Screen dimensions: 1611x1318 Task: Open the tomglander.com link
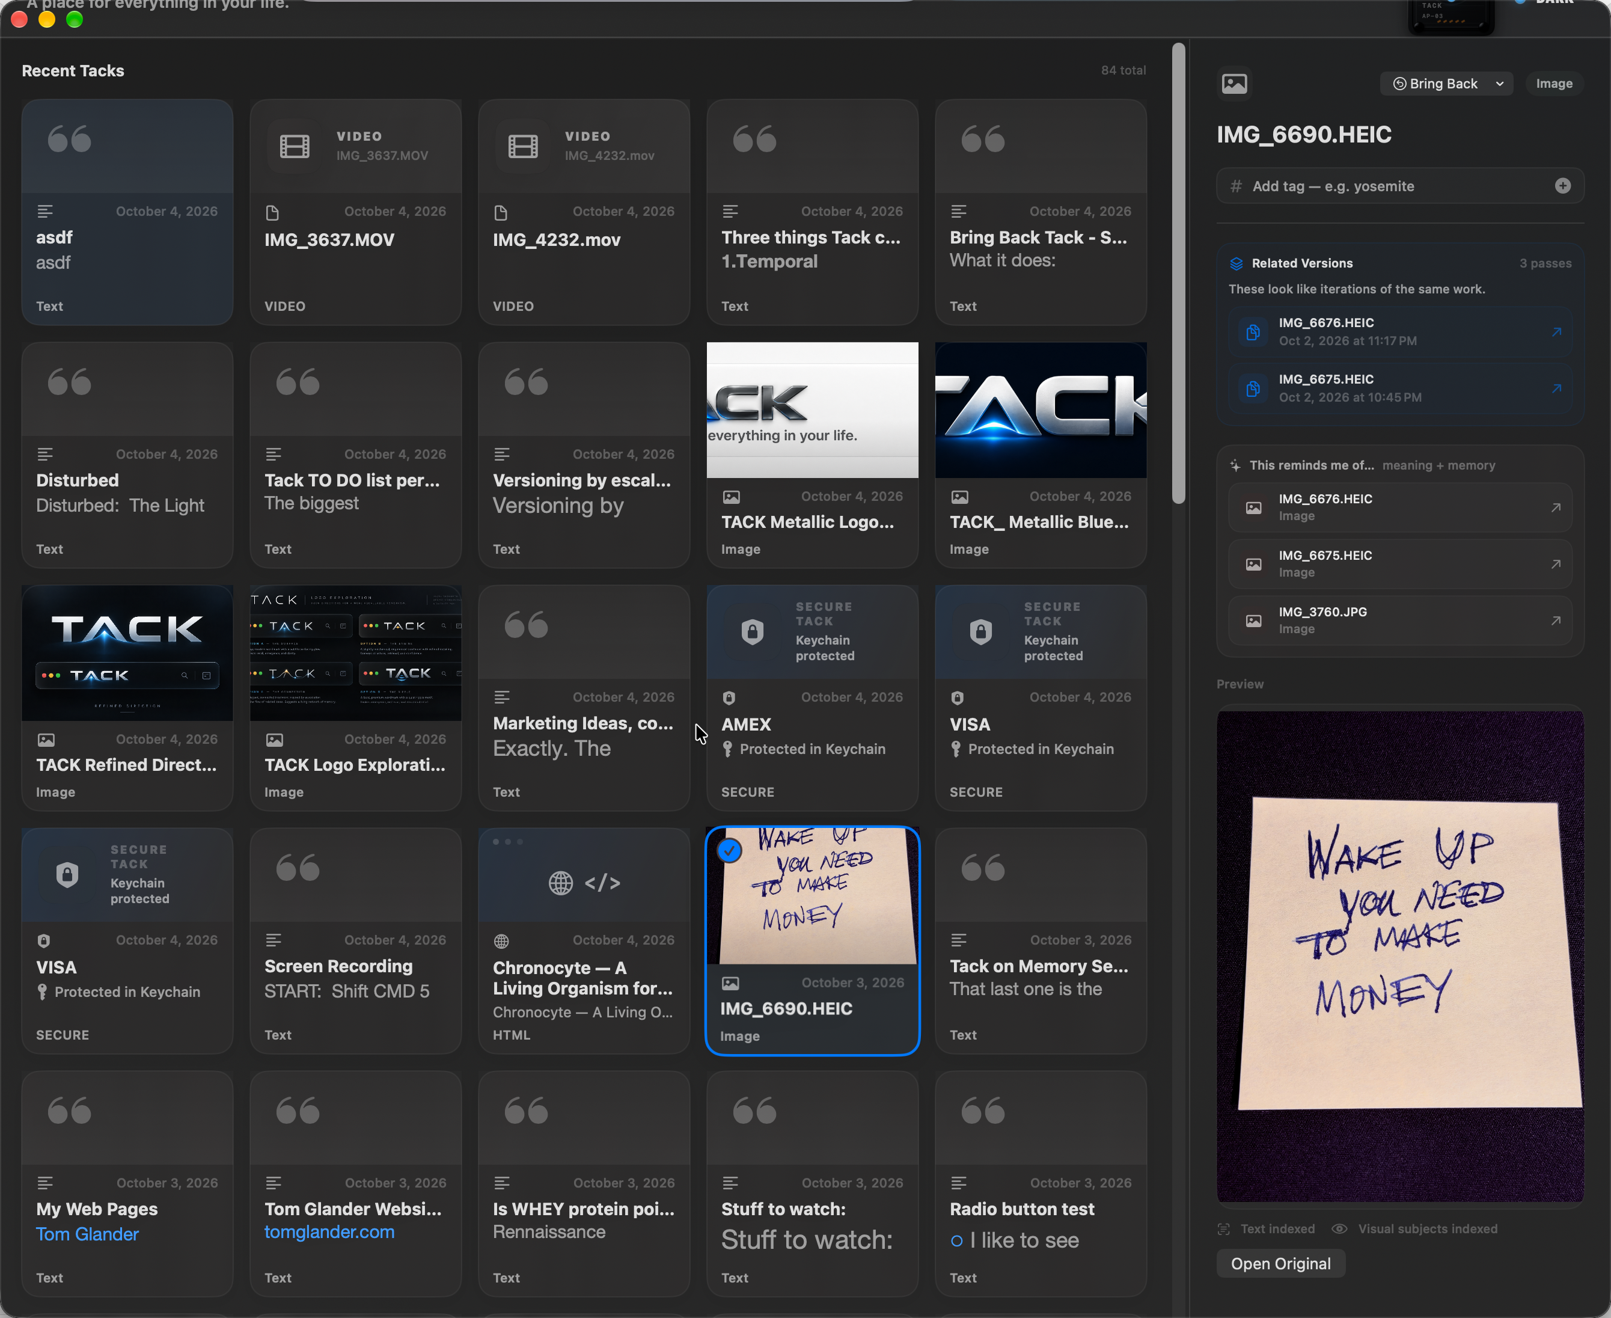329,1231
